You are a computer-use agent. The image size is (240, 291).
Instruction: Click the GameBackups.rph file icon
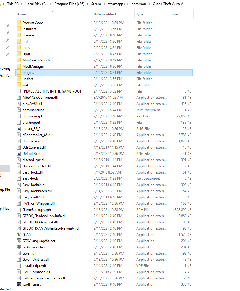click(x=19, y=209)
